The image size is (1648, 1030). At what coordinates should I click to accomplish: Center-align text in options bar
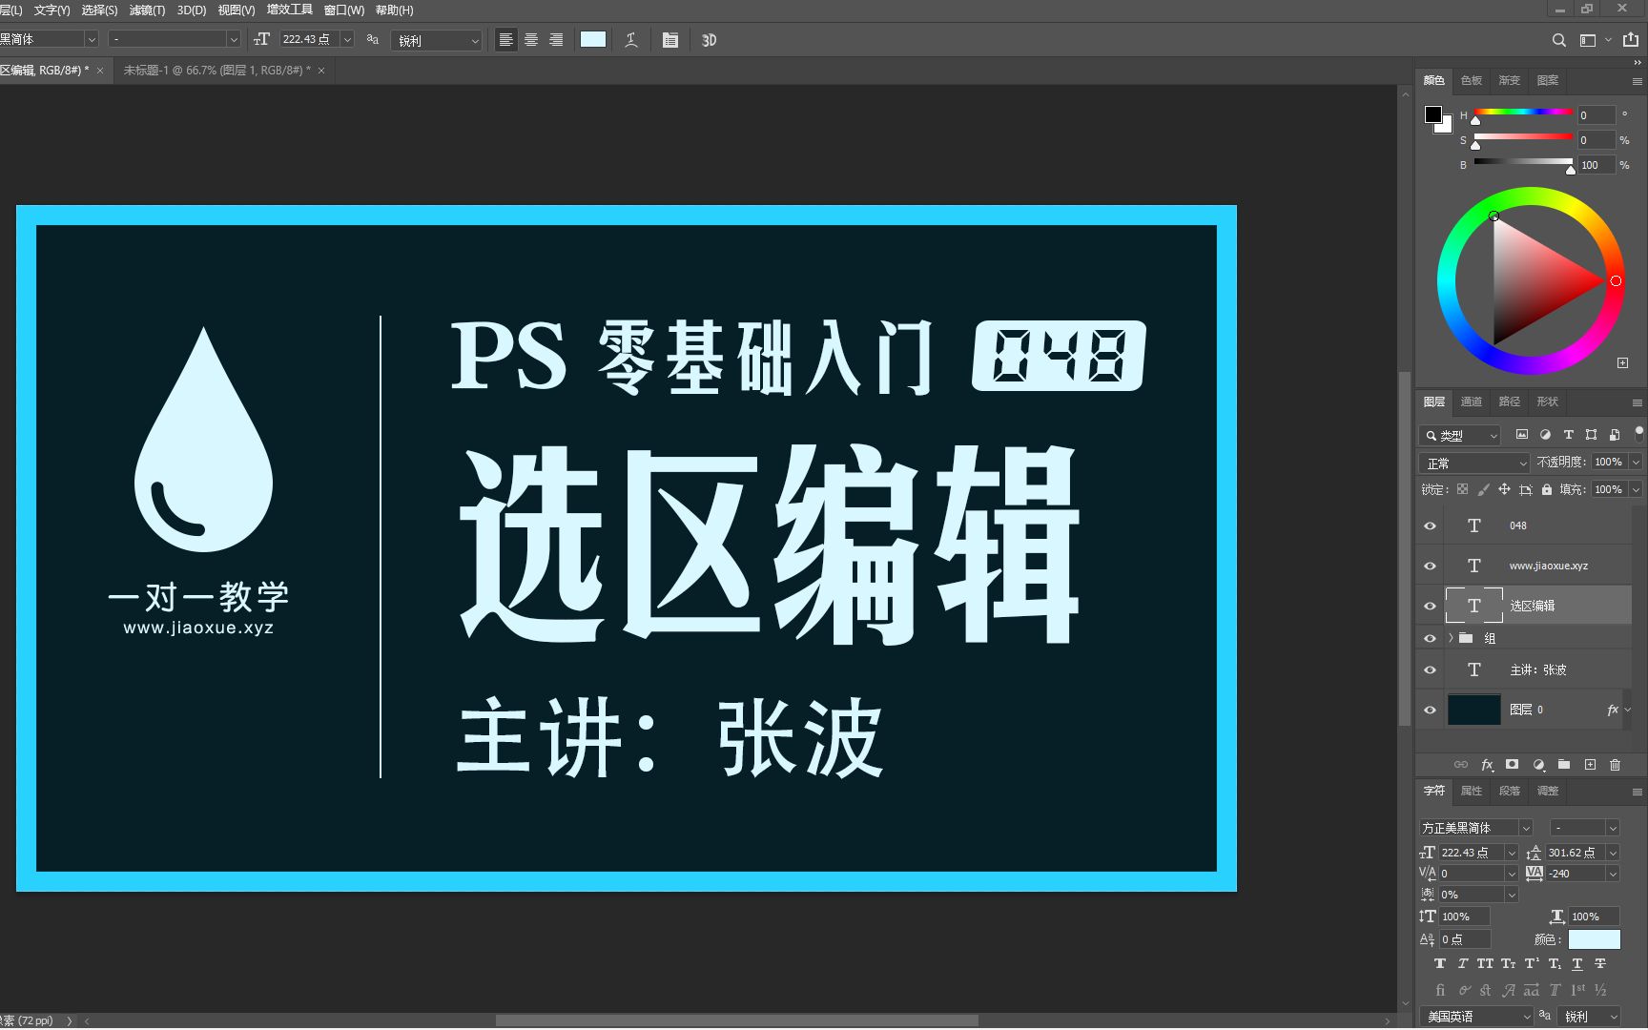coord(531,40)
